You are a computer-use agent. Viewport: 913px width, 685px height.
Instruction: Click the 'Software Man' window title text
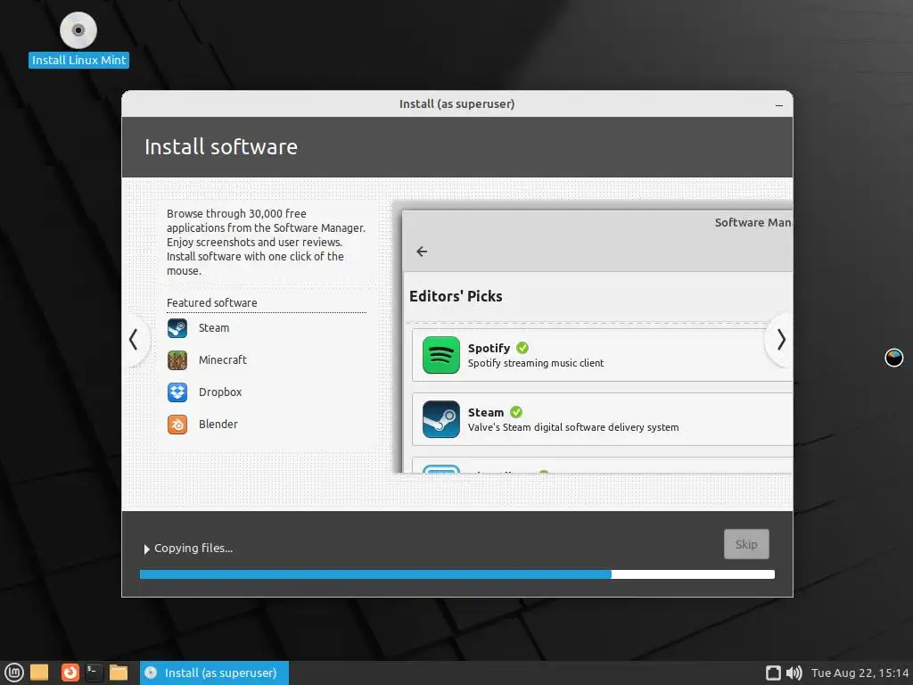coord(753,222)
